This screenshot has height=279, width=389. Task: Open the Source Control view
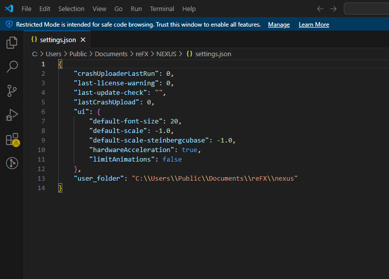[x=12, y=91]
